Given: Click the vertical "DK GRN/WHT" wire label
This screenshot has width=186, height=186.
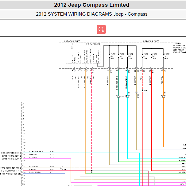Looking at the screenshot, I should point(78,82).
